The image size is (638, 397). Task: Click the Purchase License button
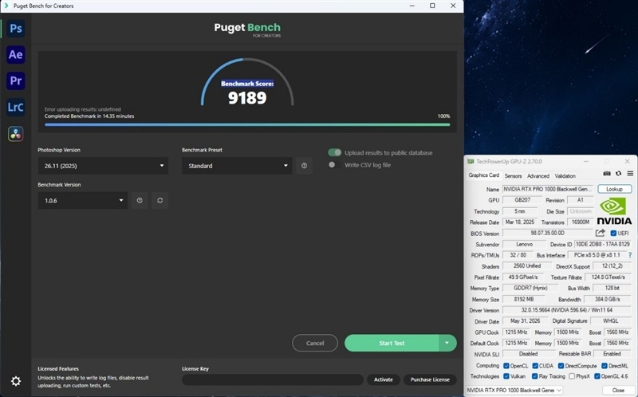click(430, 379)
